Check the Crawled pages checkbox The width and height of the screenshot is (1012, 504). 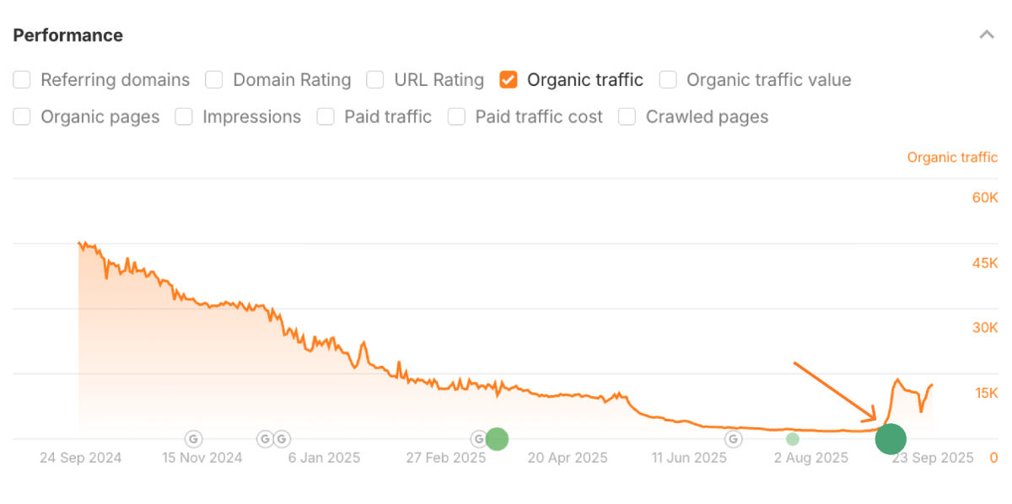coord(627,117)
